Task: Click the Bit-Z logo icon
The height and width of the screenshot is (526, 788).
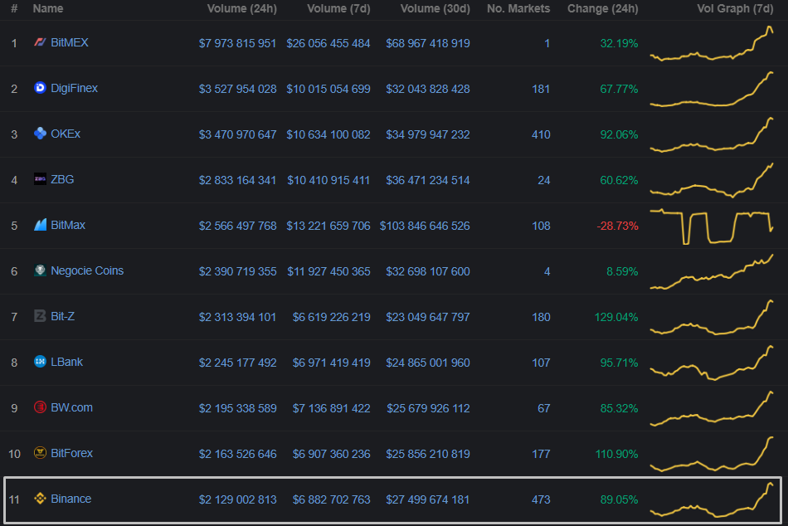Action: click(x=40, y=316)
